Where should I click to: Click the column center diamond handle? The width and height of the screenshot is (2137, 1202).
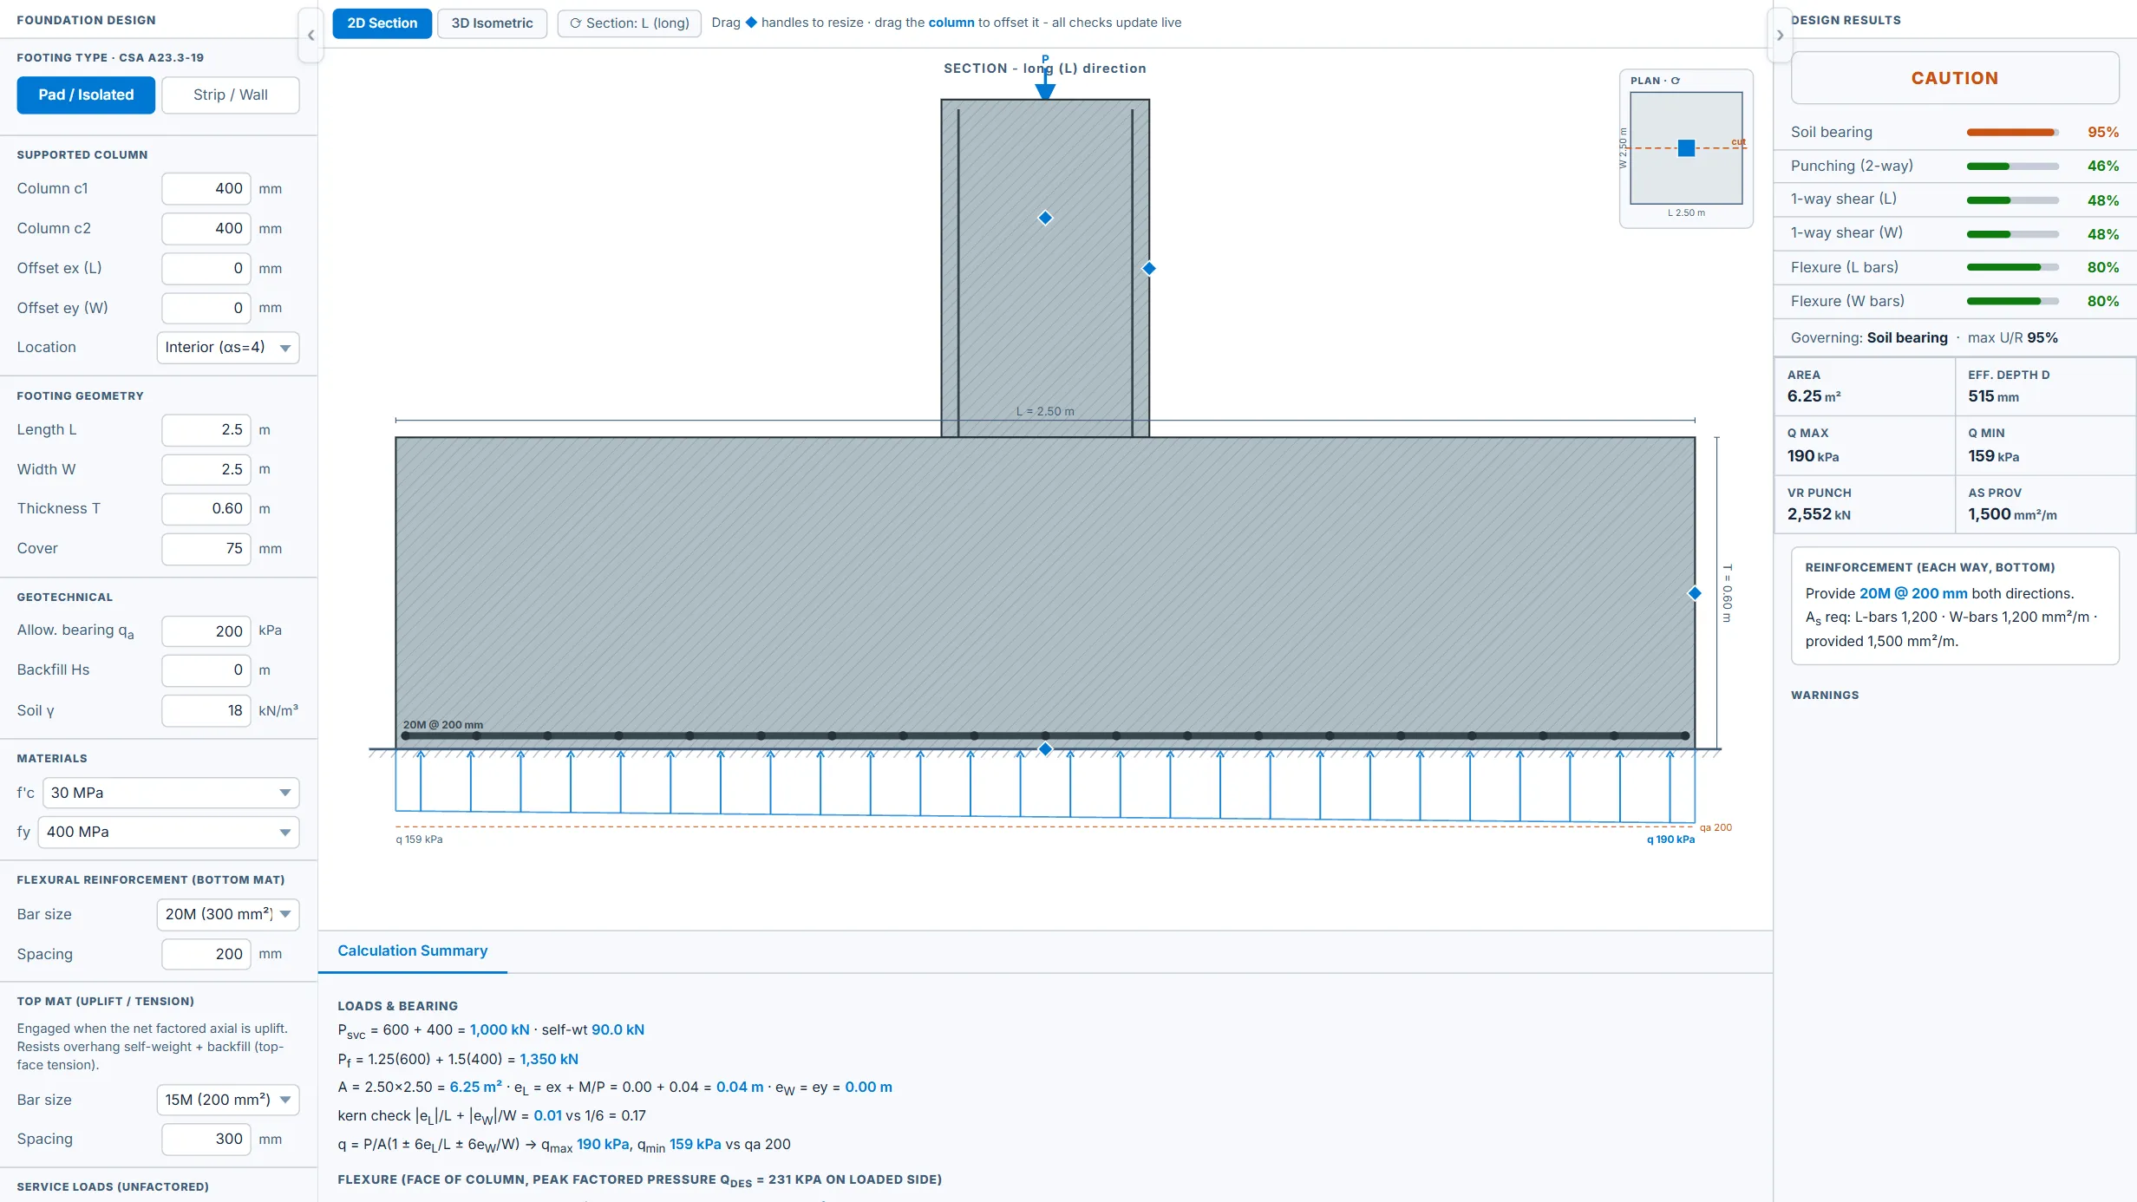(x=1045, y=218)
